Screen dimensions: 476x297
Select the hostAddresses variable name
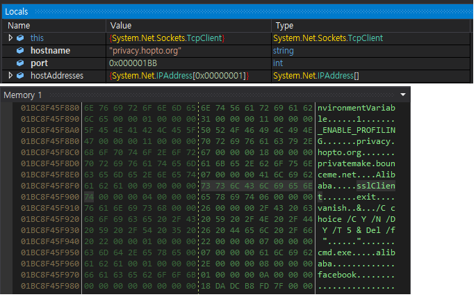(57, 75)
